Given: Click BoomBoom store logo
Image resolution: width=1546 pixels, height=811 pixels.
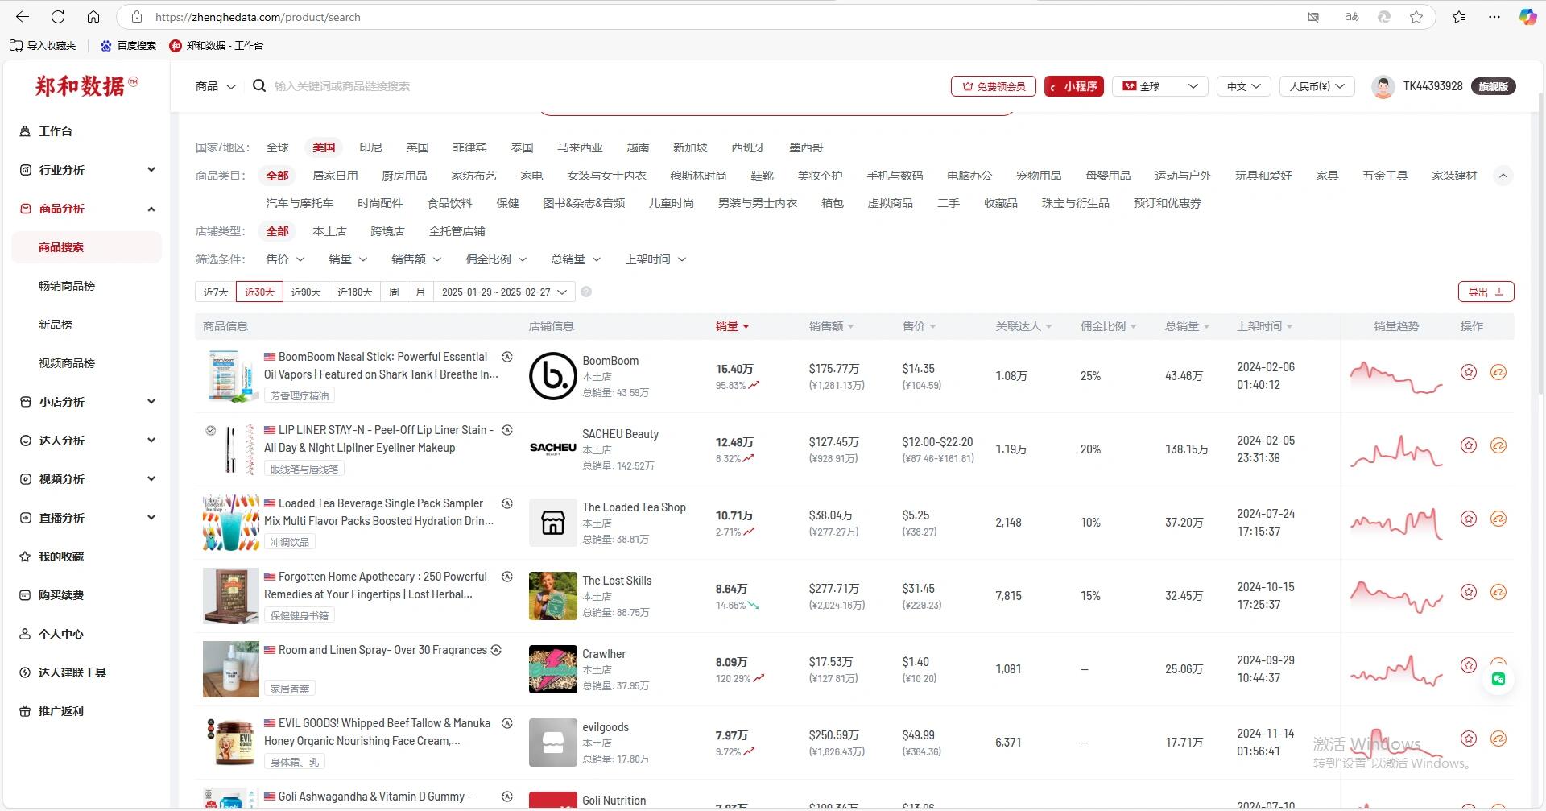Looking at the screenshot, I should [x=552, y=376].
